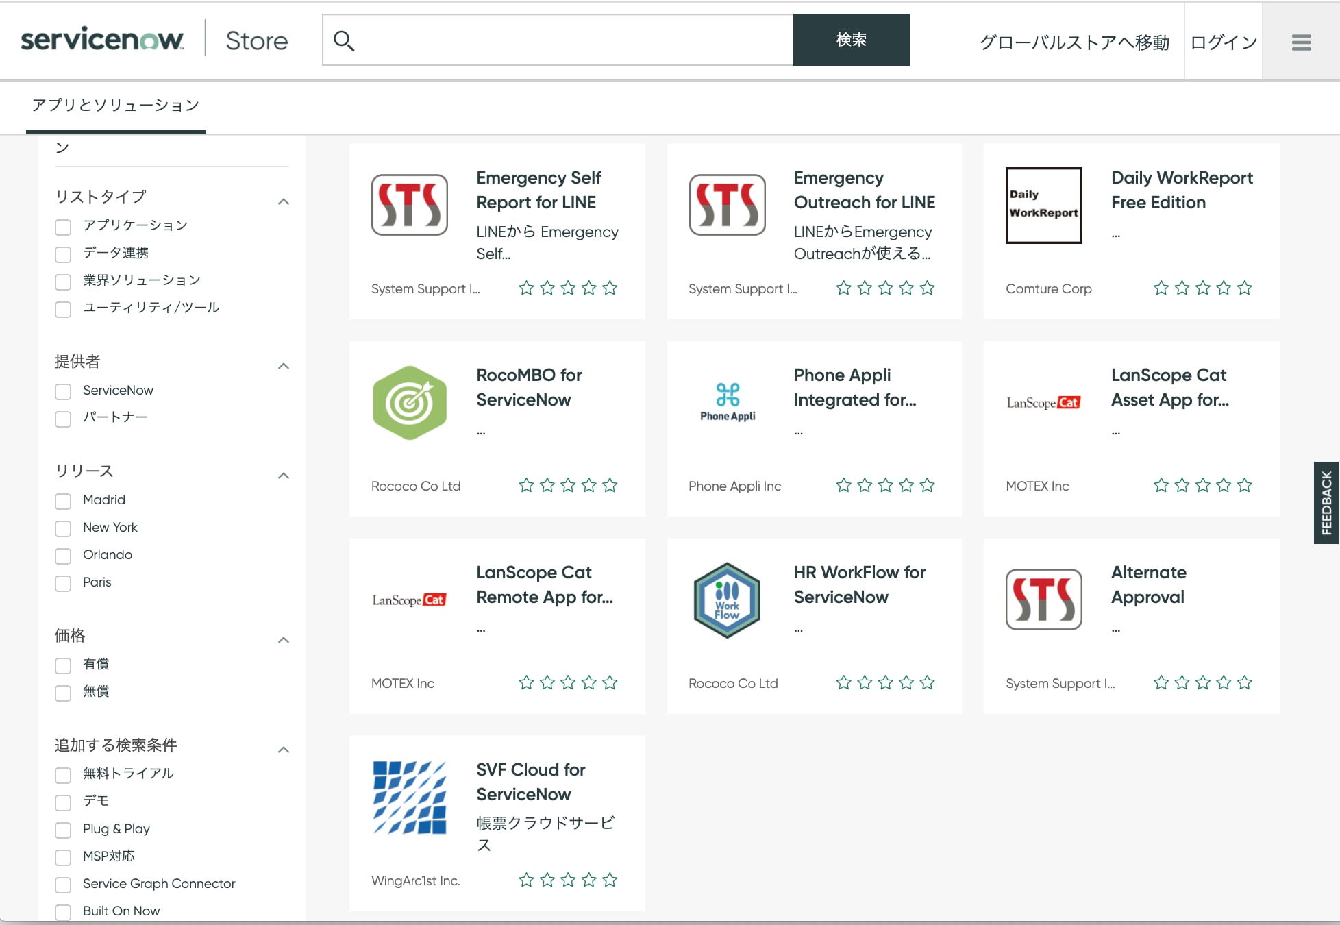This screenshot has width=1340, height=925.
Task: Check the New York release filter
Action: pyautogui.click(x=63, y=528)
